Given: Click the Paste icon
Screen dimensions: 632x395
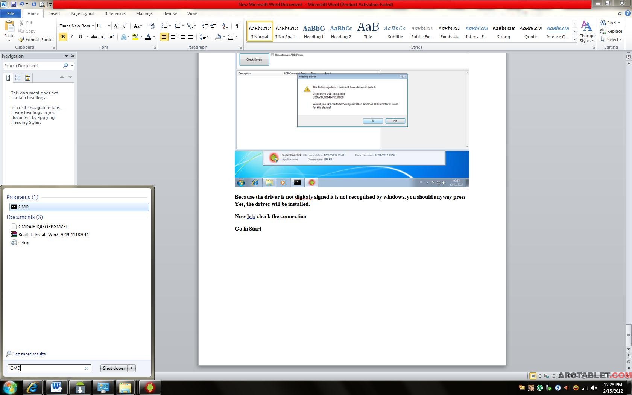Looking at the screenshot, I should [9, 26].
